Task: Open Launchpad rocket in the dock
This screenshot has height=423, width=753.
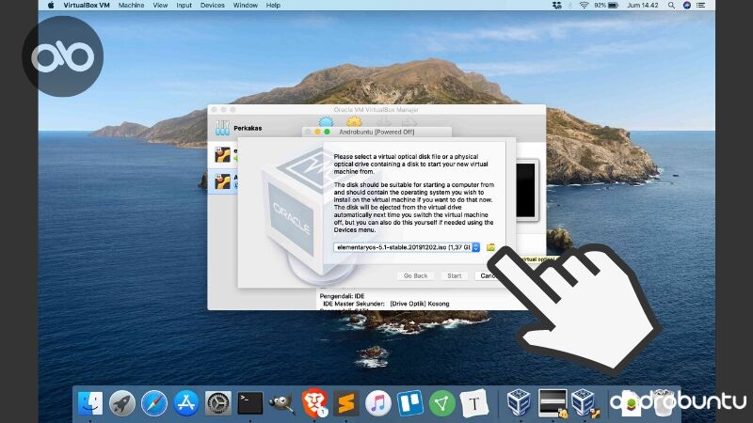Action: tap(122, 403)
